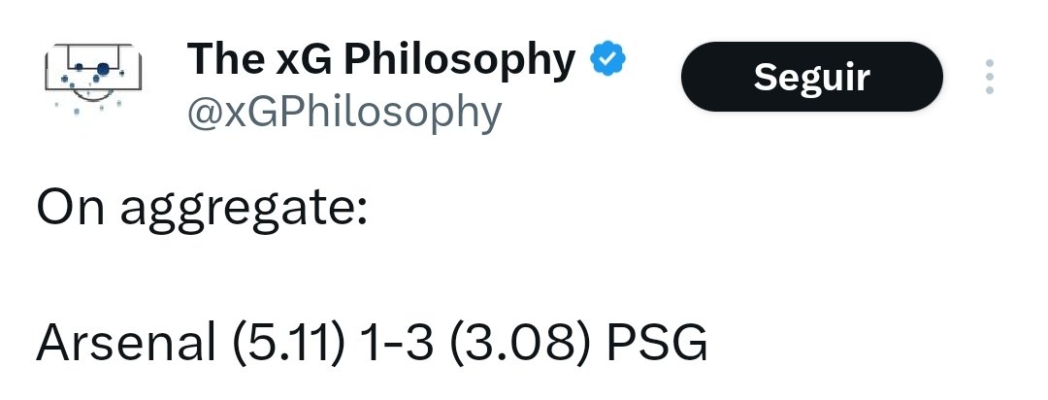
Task: Click the word PSG in tweet
Action: click(657, 343)
